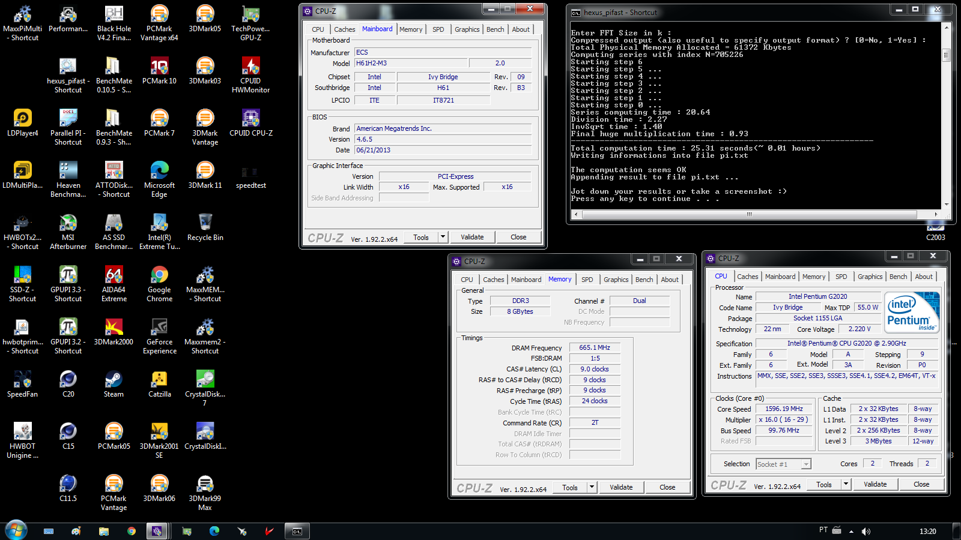Image resolution: width=961 pixels, height=540 pixels.
Task: Launch the Heaven Benchmark desktop icon
Action: [68, 181]
